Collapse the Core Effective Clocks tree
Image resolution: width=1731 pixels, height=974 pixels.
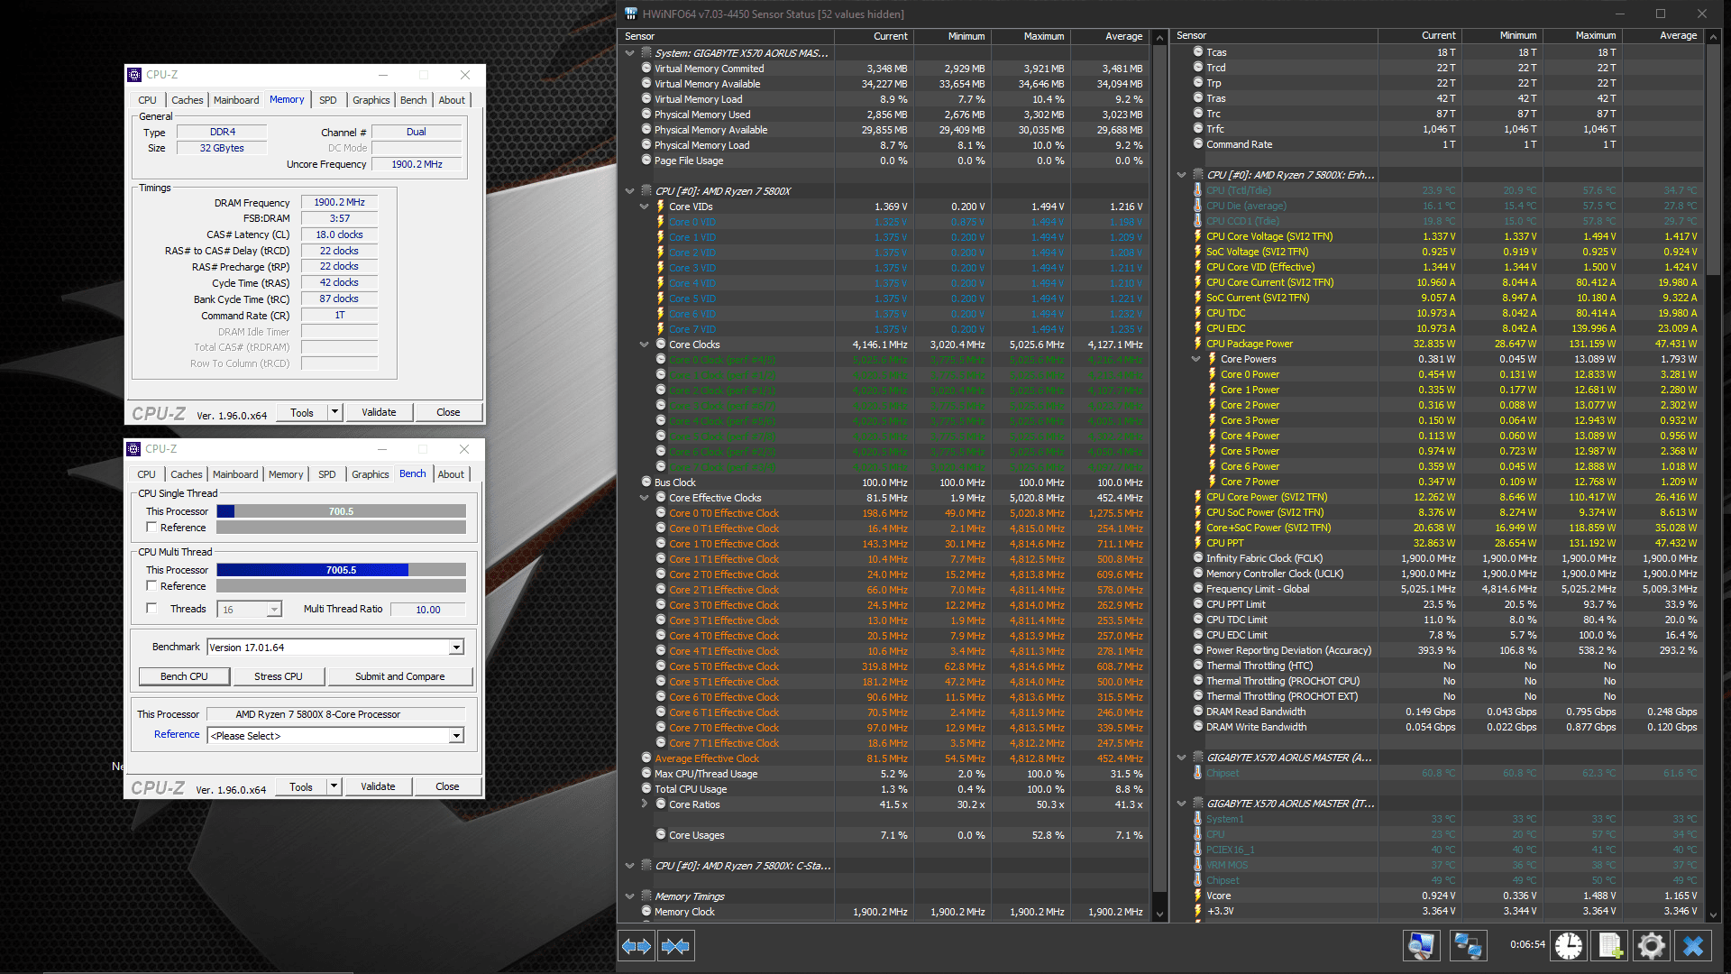644,498
